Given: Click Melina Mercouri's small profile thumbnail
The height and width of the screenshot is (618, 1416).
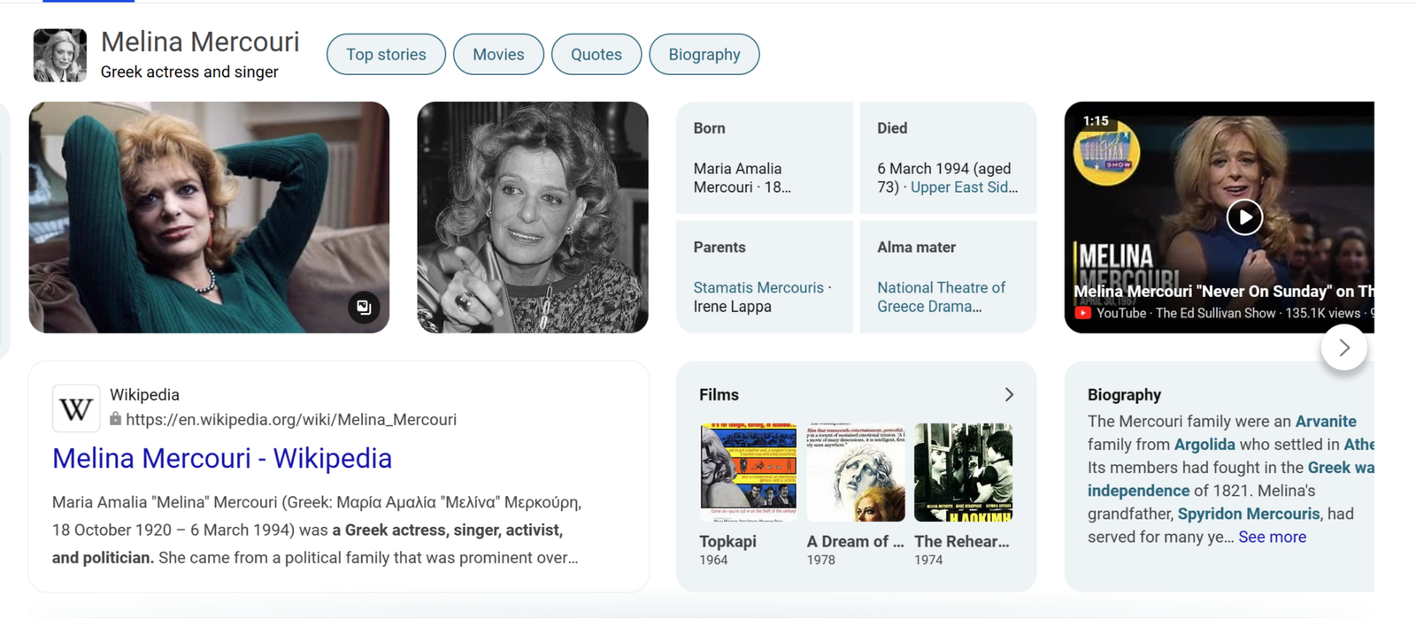Looking at the screenshot, I should point(60,55).
